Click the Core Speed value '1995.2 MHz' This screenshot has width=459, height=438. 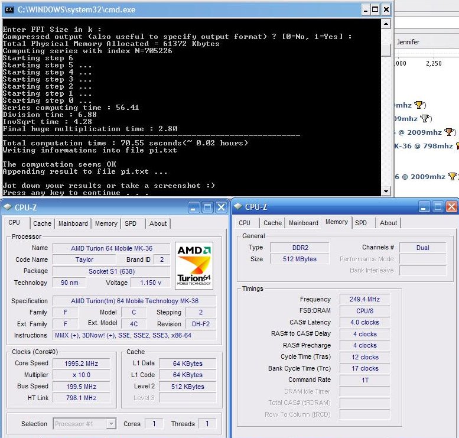[82, 364]
